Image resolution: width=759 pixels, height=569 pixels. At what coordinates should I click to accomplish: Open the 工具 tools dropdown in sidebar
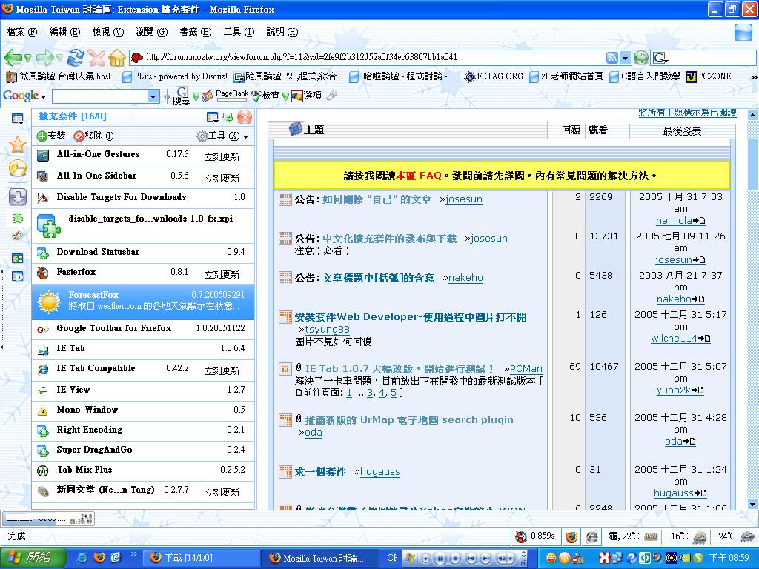coord(222,136)
